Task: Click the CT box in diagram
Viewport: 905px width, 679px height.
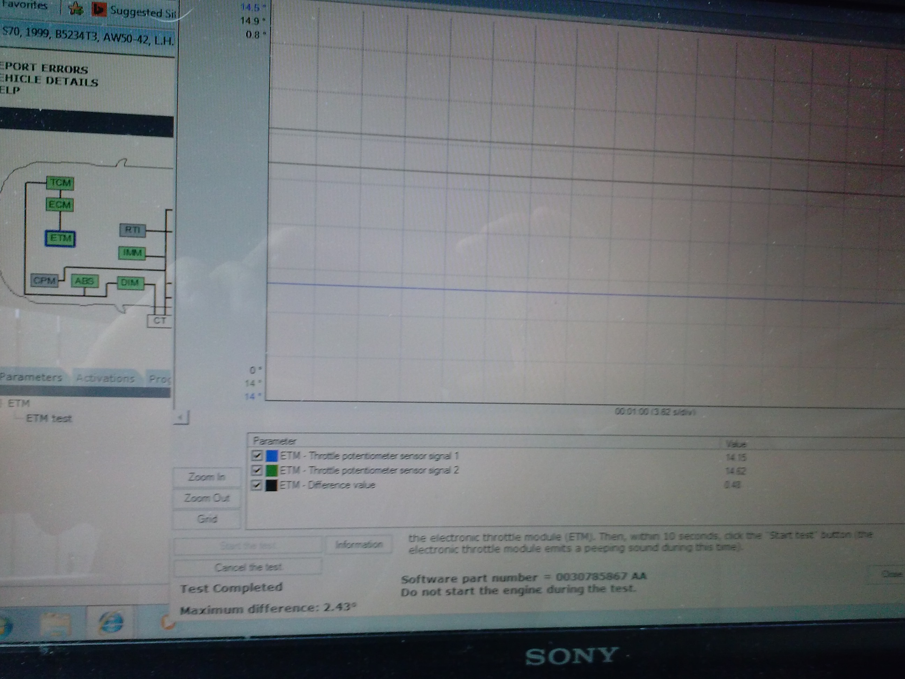Action: pyautogui.click(x=159, y=321)
